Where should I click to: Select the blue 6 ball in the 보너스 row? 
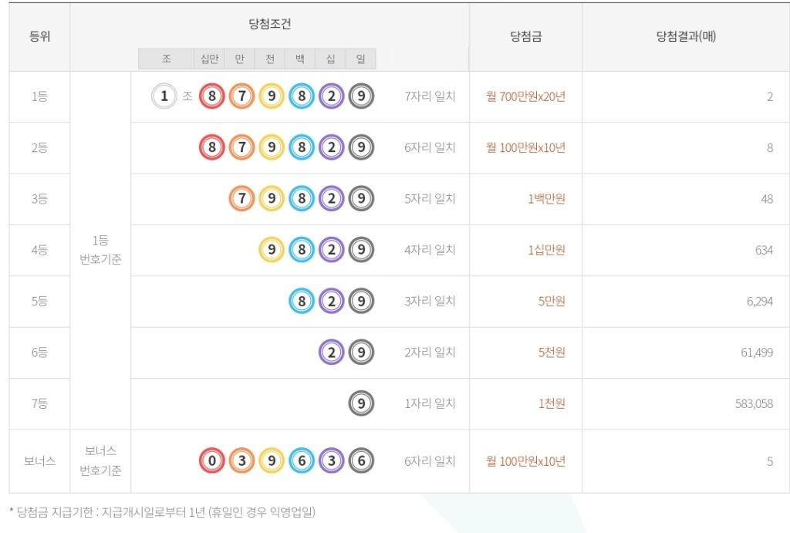[302, 461]
